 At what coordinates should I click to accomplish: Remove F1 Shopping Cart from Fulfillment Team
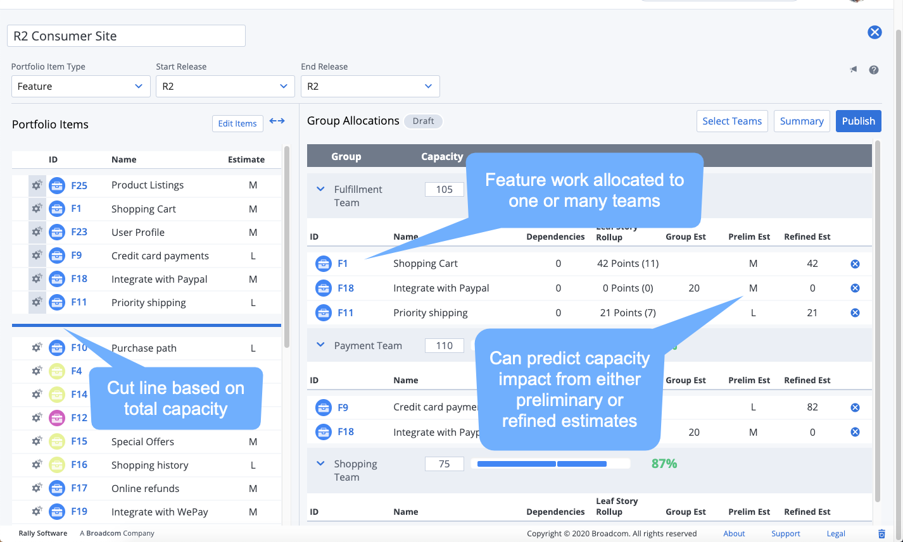(855, 264)
